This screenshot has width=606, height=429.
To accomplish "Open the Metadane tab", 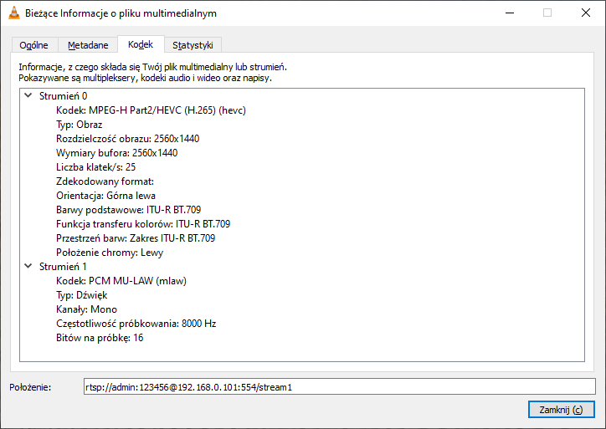I will click(x=88, y=45).
